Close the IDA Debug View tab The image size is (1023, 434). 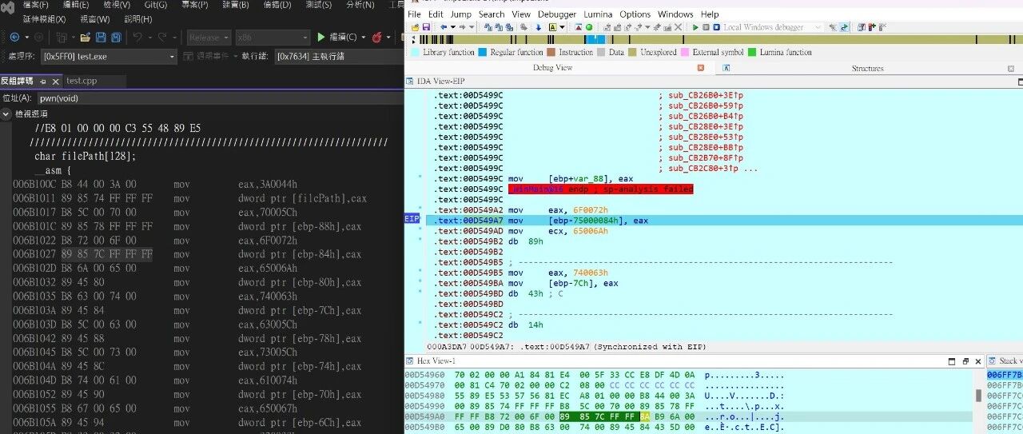pyautogui.click(x=701, y=69)
